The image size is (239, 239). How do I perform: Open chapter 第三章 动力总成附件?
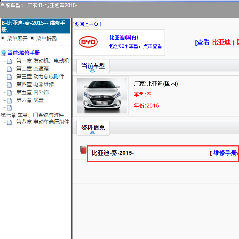[40, 76]
